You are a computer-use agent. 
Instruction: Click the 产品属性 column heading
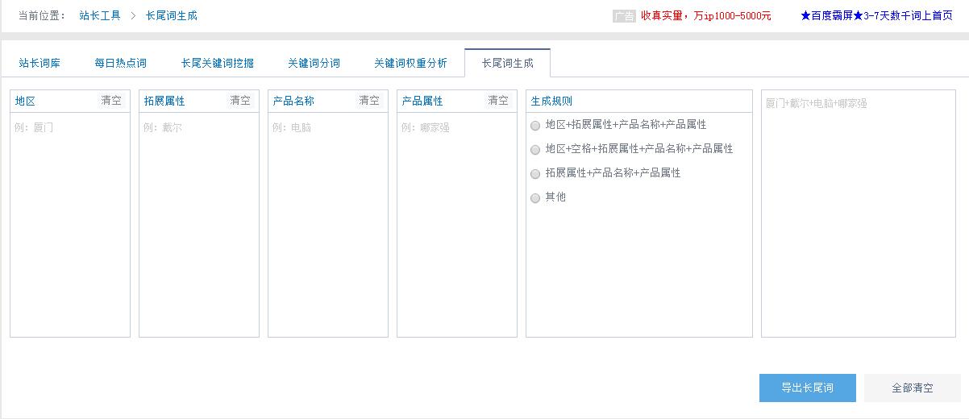(x=422, y=101)
